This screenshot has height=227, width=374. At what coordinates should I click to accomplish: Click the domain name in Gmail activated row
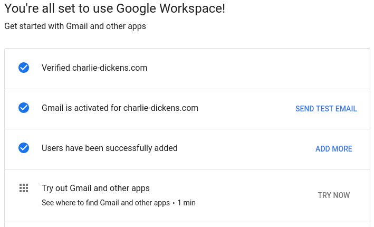160,108
